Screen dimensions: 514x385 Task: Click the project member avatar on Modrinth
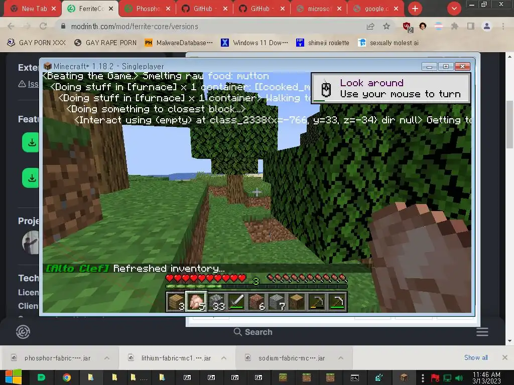(x=31, y=243)
